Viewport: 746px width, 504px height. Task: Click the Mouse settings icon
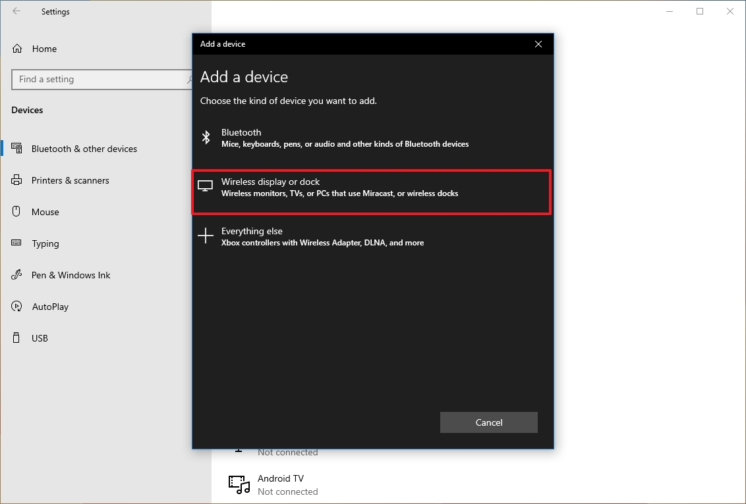tap(16, 211)
